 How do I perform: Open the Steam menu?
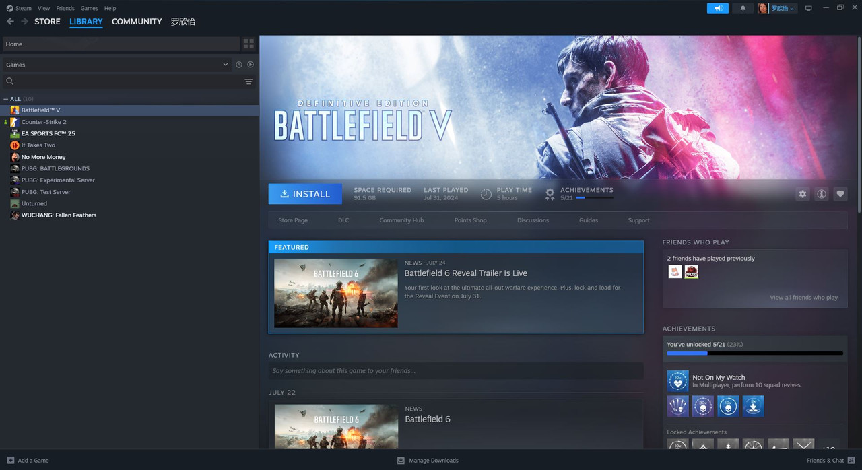pyautogui.click(x=24, y=8)
